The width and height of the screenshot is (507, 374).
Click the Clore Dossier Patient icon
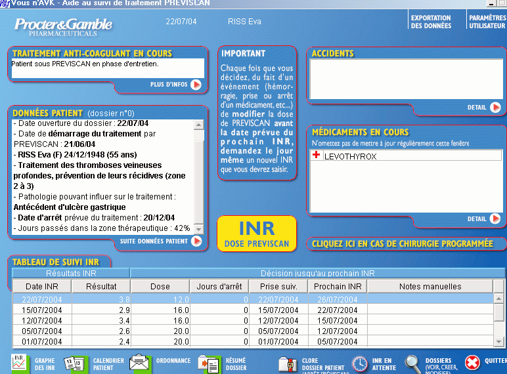[288, 365]
